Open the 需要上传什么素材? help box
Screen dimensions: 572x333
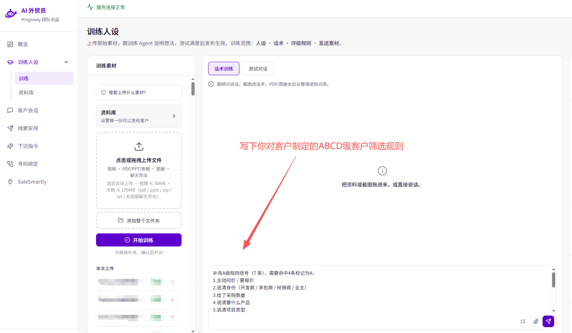click(139, 92)
